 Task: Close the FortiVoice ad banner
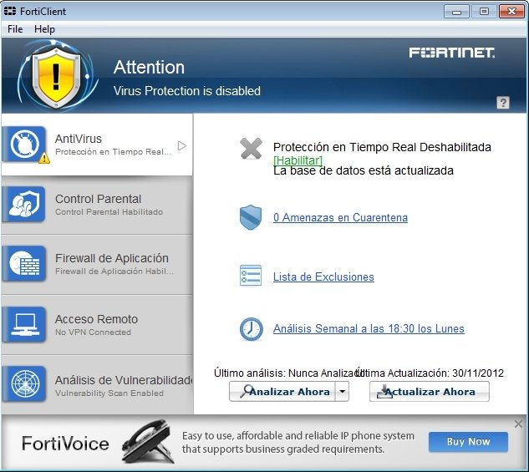point(518,424)
